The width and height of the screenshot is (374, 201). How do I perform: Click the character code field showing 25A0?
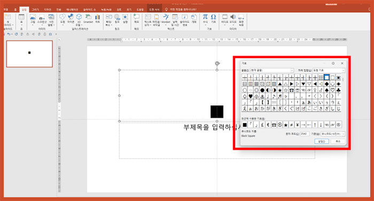[305, 134]
